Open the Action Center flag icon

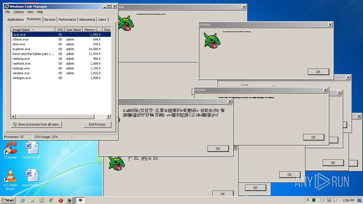click(x=337, y=200)
